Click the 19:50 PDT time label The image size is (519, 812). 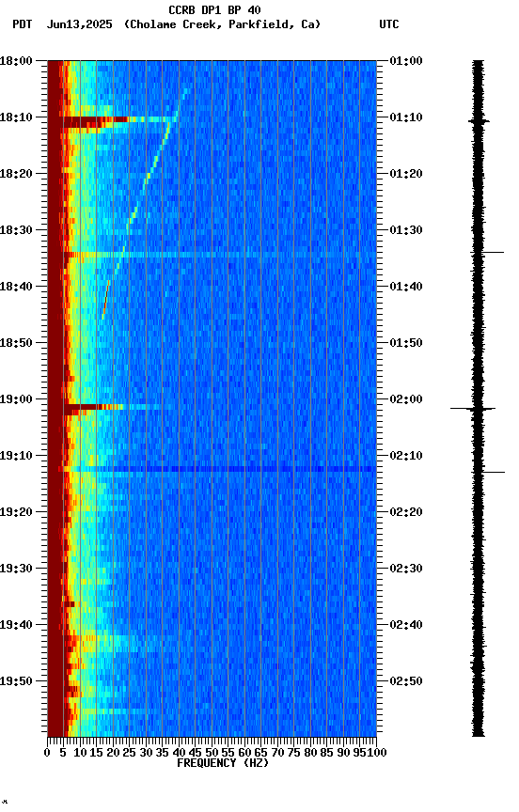click(x=16, y=682)
